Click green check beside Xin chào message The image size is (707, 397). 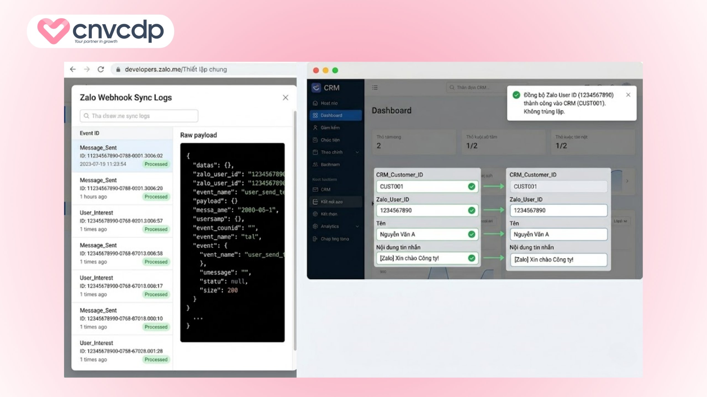tap(472, 258)
